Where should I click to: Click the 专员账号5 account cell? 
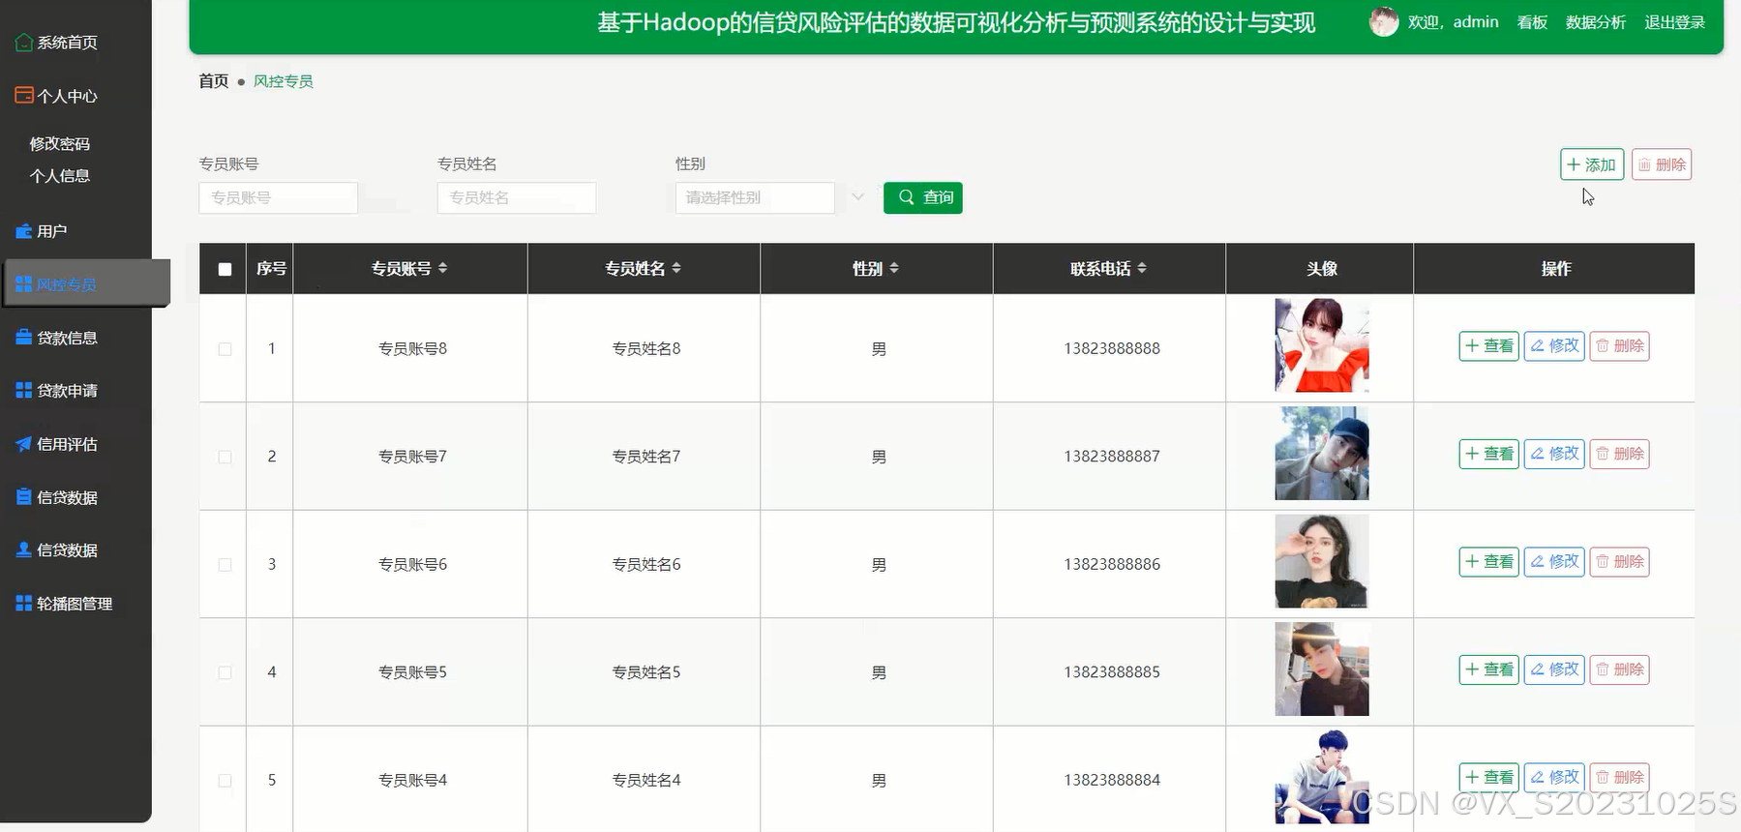412,672
